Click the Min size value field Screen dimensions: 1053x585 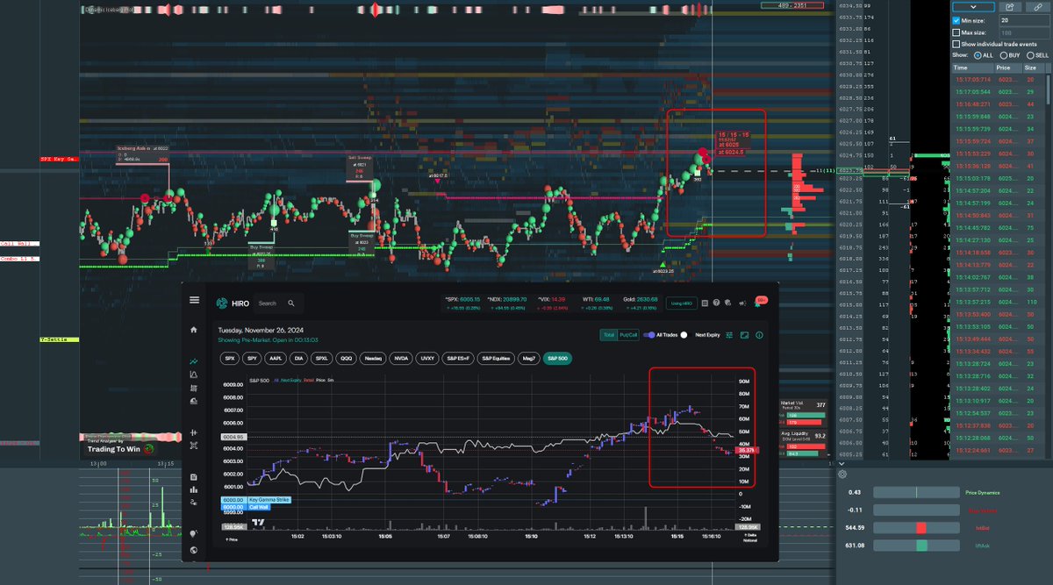(1024, 20)
